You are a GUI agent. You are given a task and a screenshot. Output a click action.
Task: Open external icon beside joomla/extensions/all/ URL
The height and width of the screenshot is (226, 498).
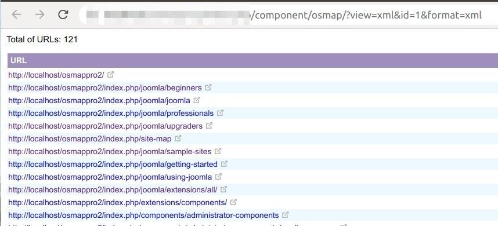[223, 189]
